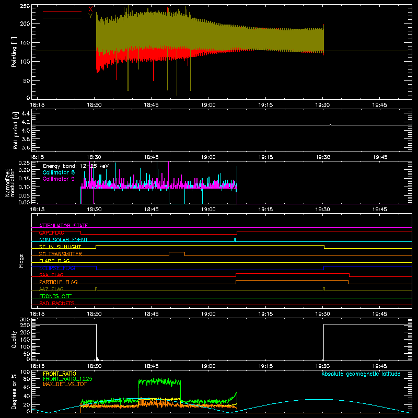The height and width of the screenshot is (418, 418).
Task: Select the ECLIPSE_FLAG label
Action: 57,268
